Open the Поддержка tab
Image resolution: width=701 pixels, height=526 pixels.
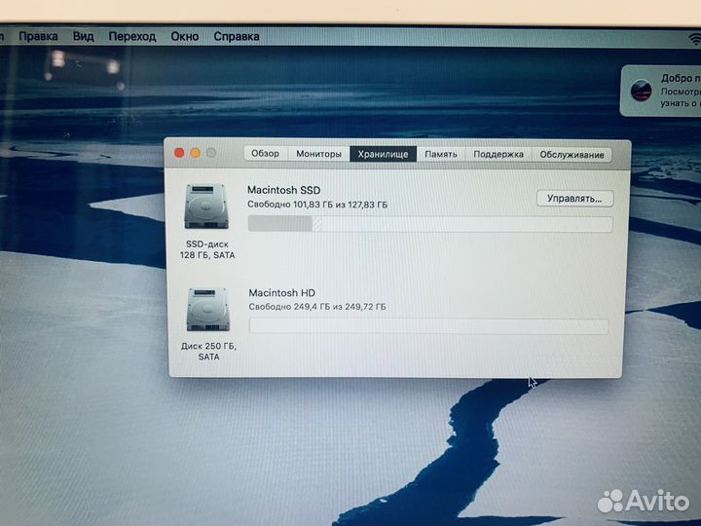498,155
